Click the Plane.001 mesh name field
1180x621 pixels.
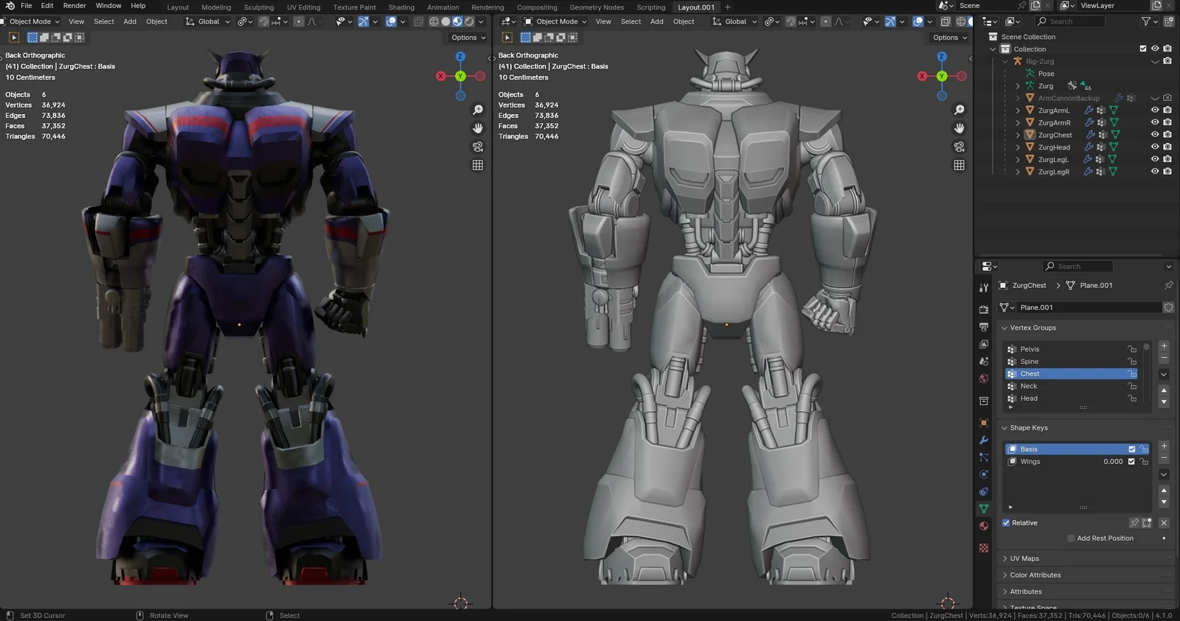click(1089, 307)
